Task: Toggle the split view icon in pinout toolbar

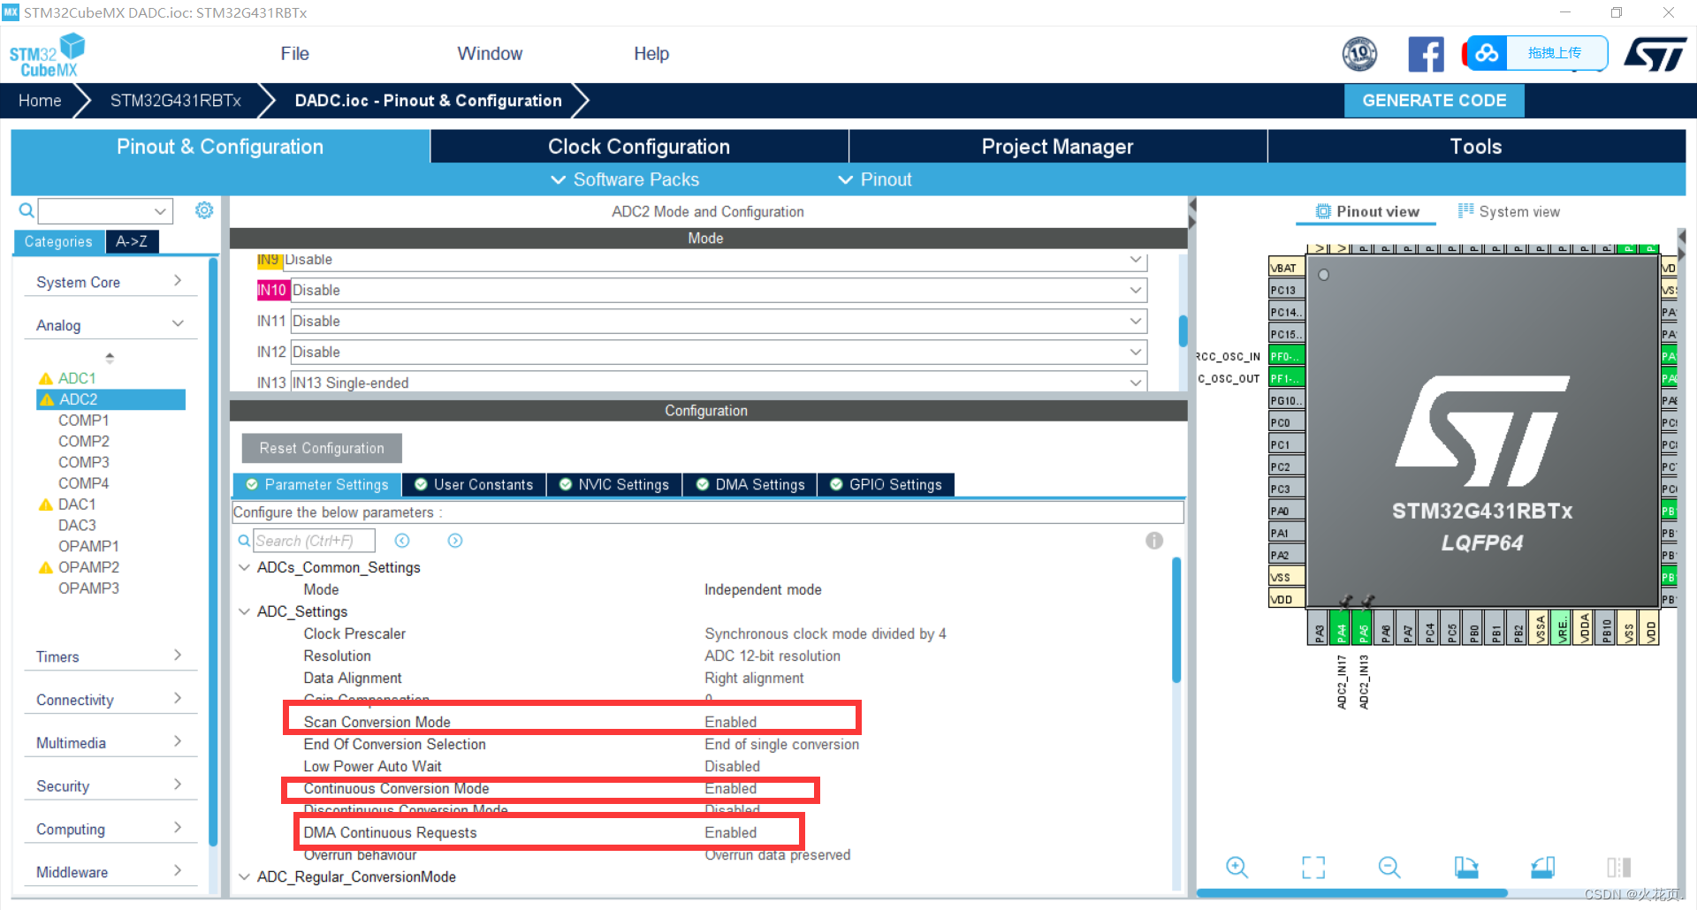Action: pos(1619,868)
